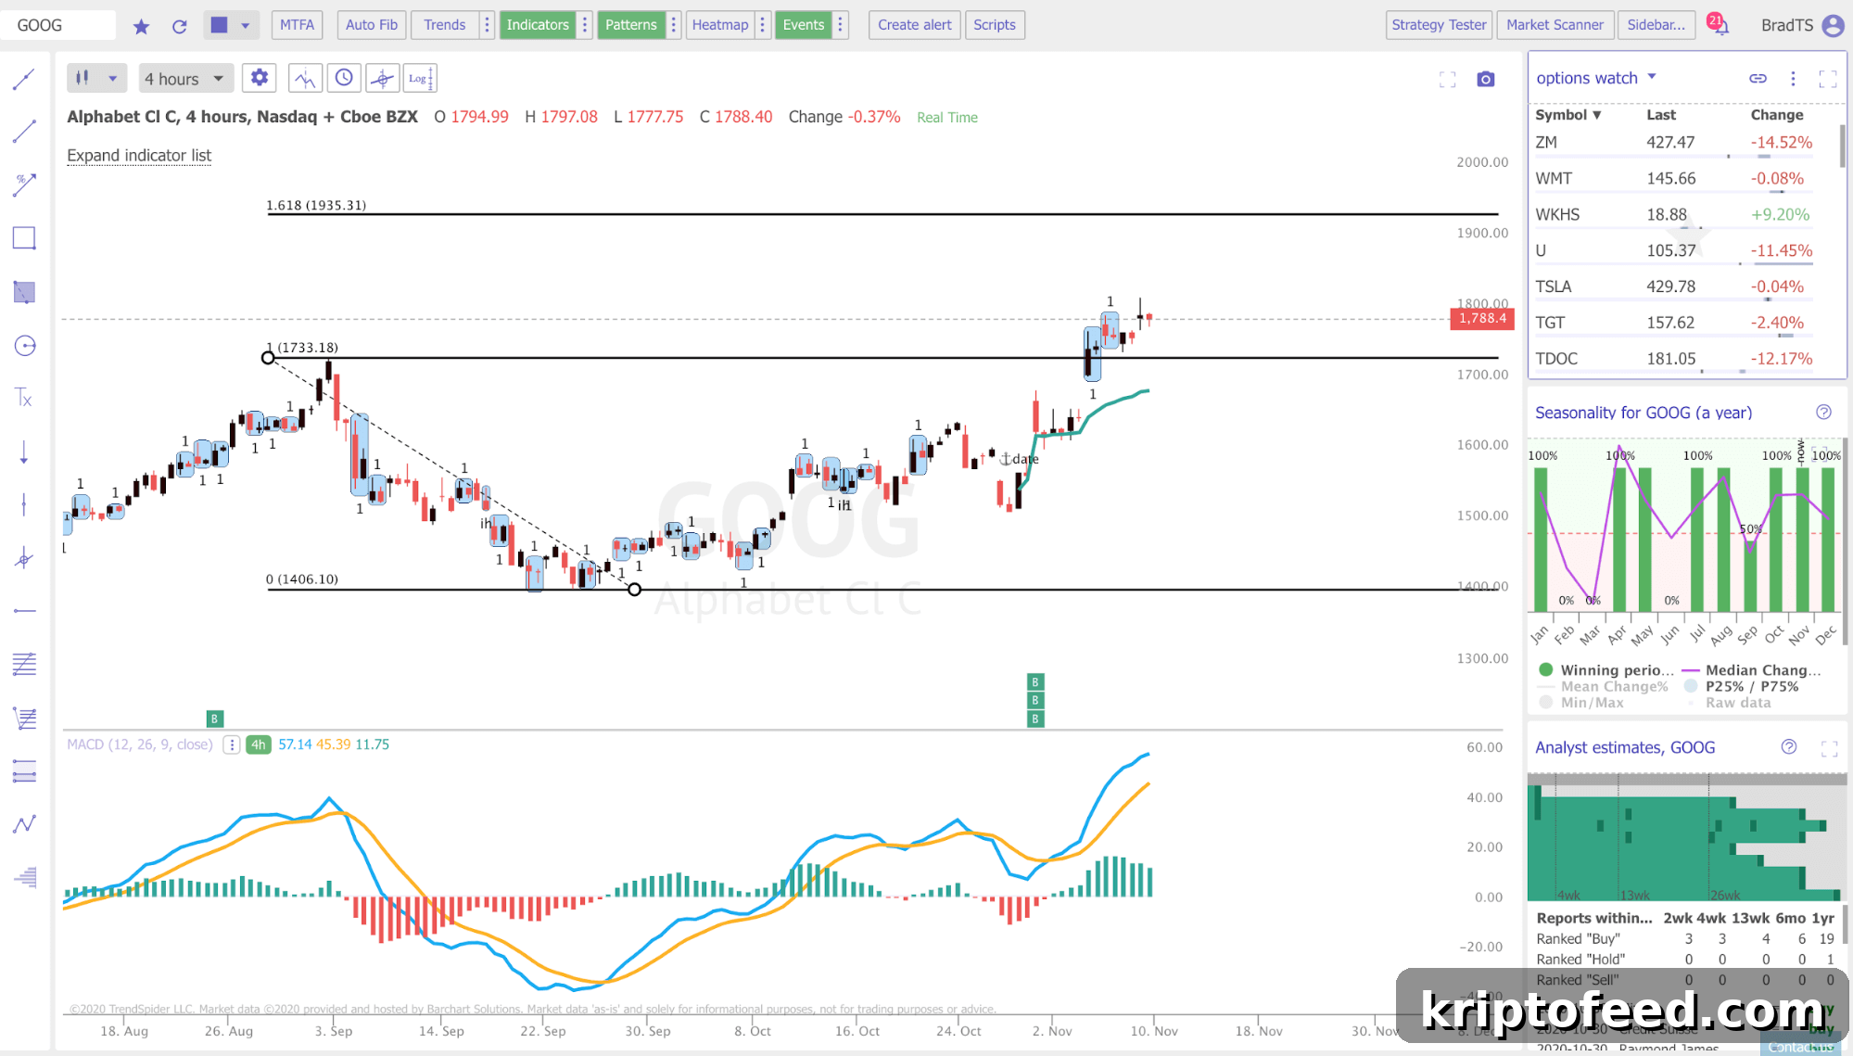
Task: Toggle the Trends button
Action: point(444,25)
